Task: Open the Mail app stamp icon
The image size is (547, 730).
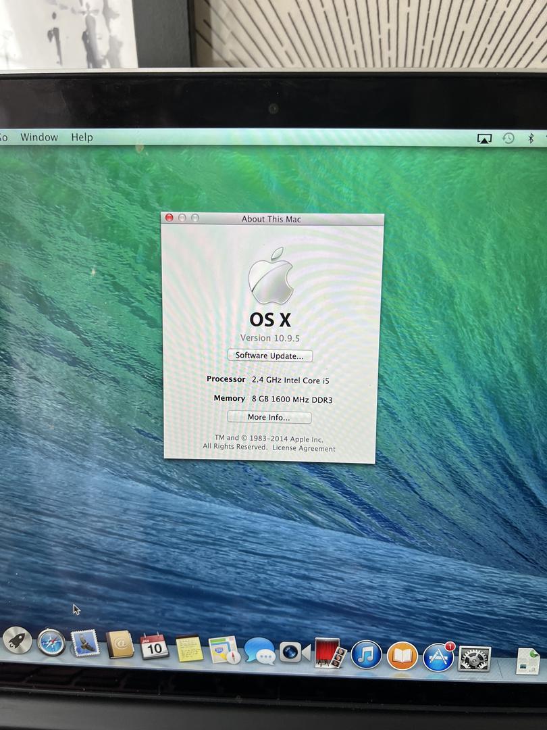Action: point(85,643)
